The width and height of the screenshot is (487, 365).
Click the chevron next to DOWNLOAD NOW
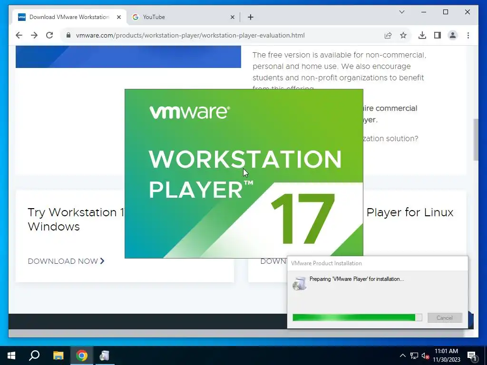tap(102, 261)
